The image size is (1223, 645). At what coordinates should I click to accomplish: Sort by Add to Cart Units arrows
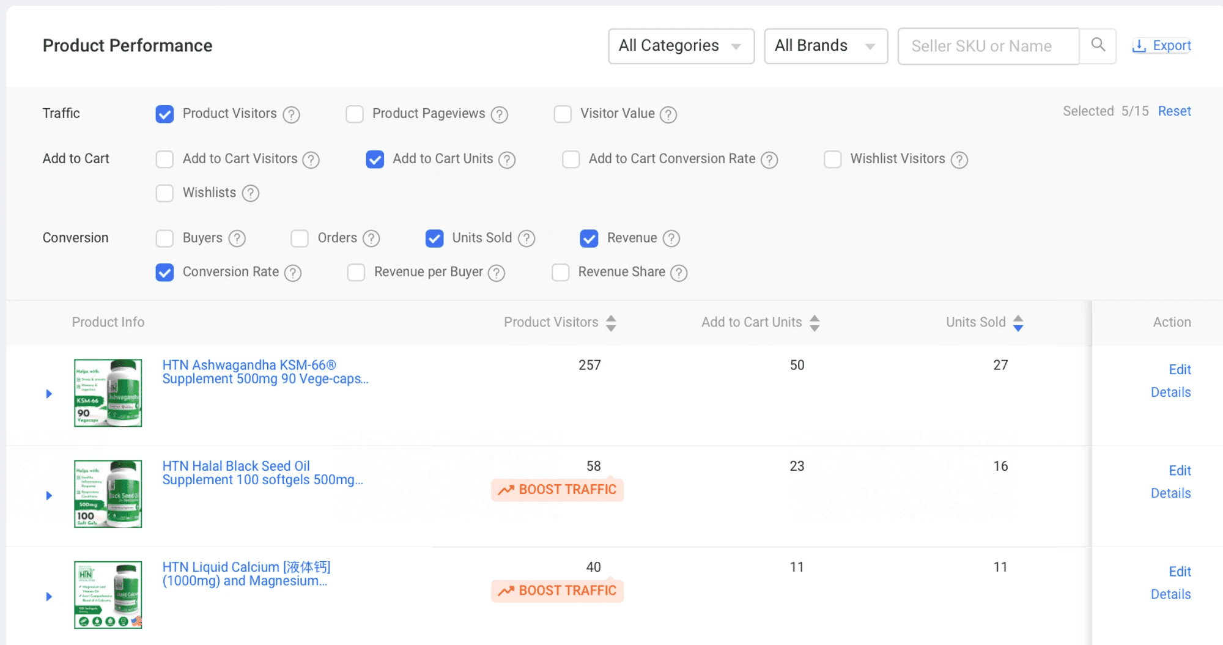[815, 323]
